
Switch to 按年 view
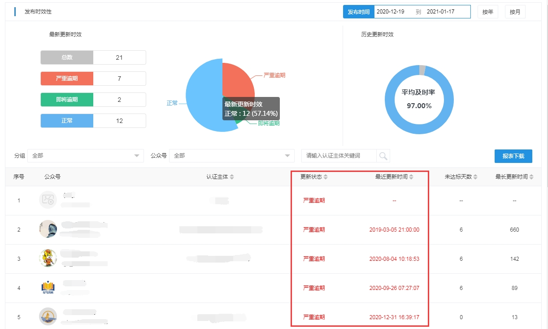coord(487,12)
